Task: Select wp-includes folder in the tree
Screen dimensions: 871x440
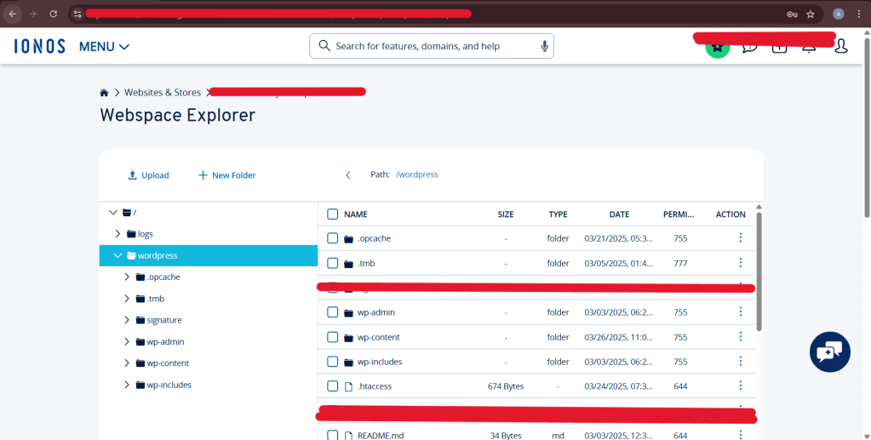Action: pyautogui.click(x=163, y=385)
